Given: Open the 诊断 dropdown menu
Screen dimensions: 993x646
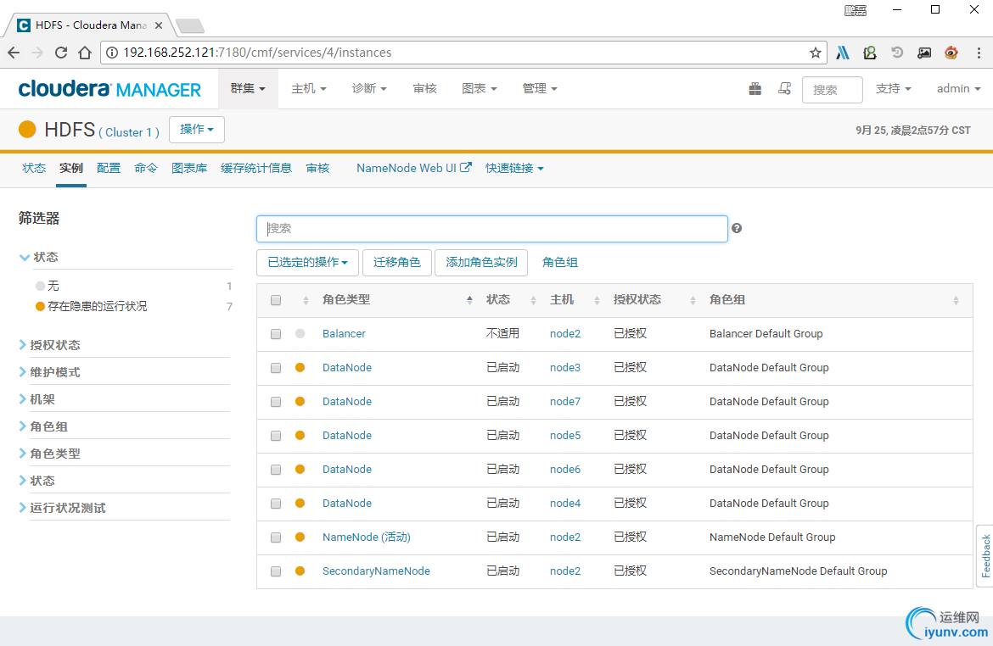Looking at the screenshot, I should 369,88.
